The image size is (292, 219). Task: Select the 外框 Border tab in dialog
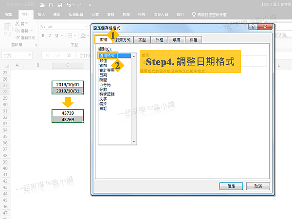point(159,40)
